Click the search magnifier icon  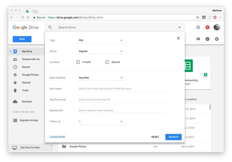click(x=50, y=27)
